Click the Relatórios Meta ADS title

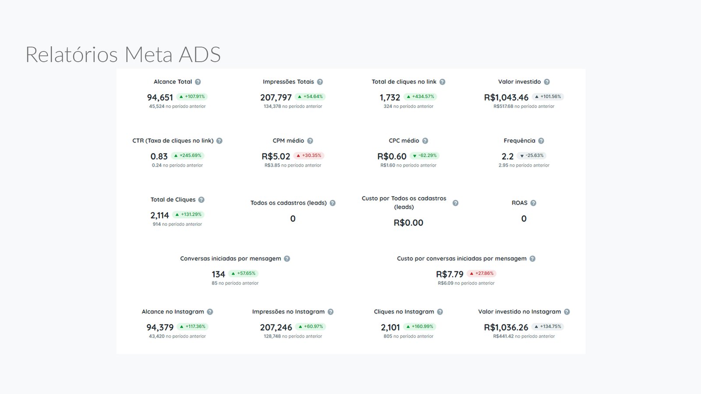[123, 55]
